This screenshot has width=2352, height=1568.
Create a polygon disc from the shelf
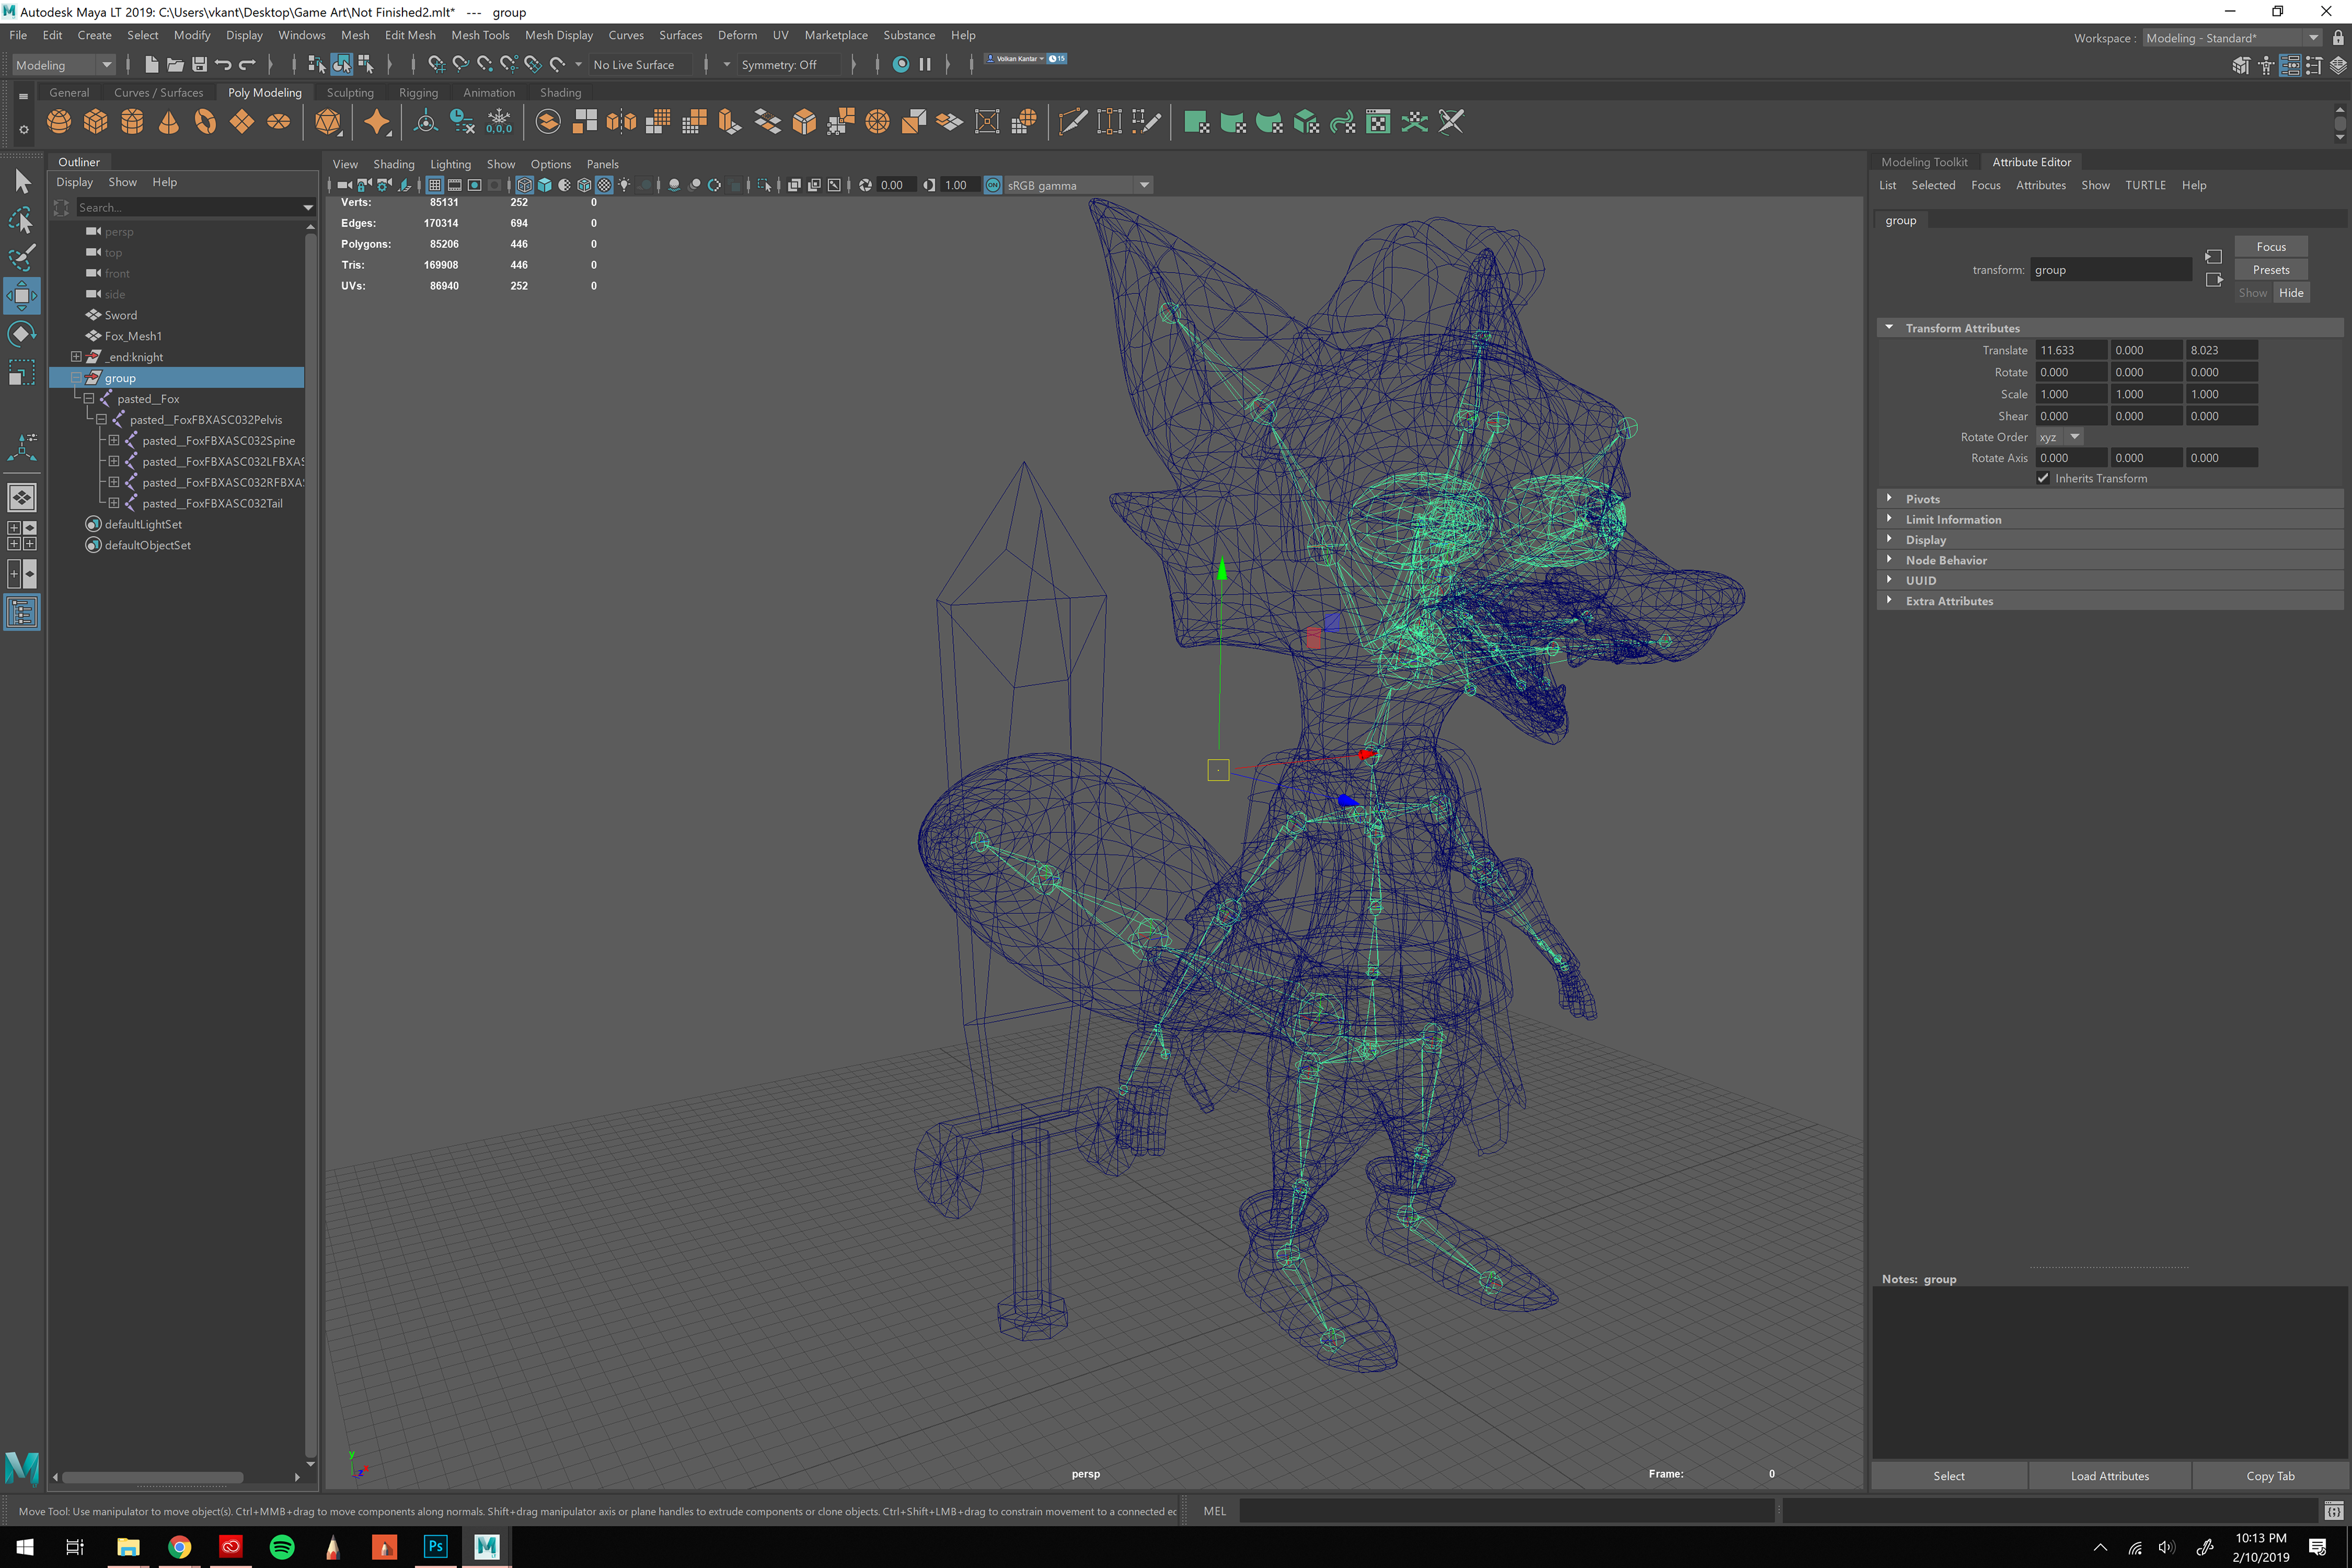pos(278,122)
